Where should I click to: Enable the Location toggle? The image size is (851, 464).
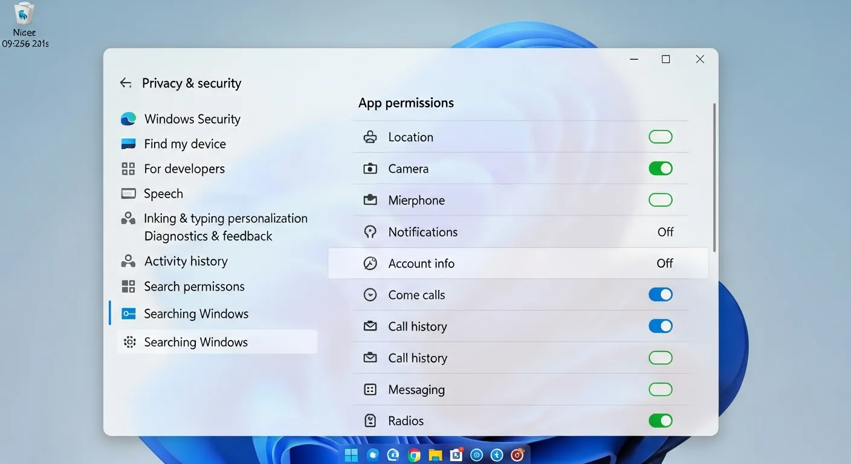(x=661, y=137)
